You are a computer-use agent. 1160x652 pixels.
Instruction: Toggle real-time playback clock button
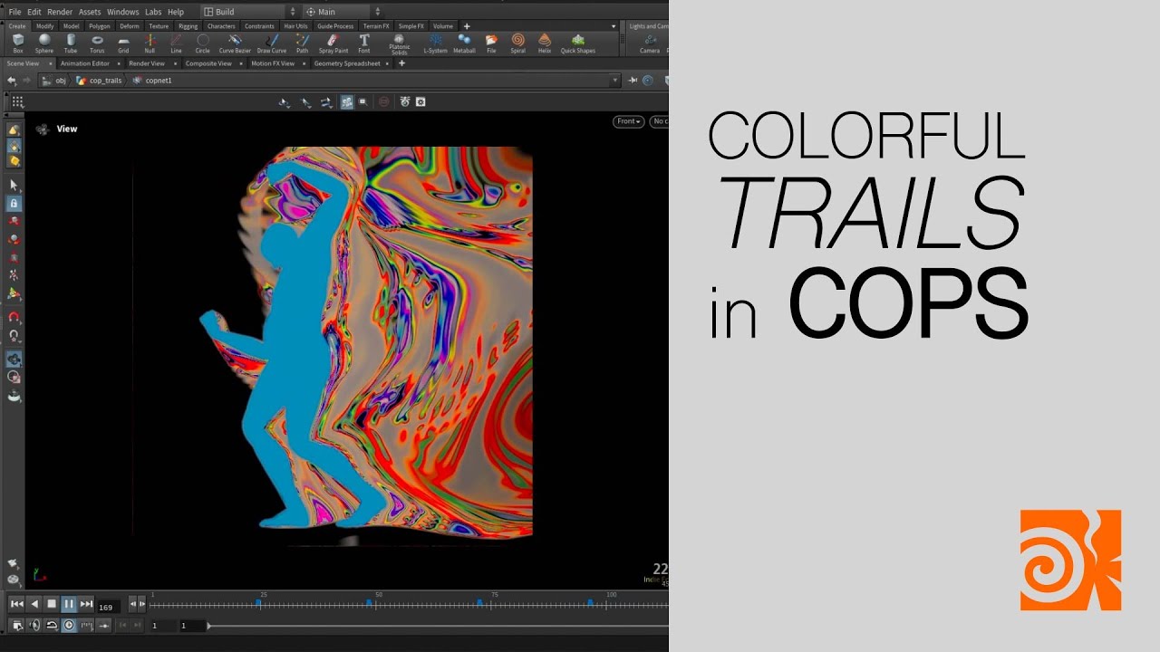(69, 625)
